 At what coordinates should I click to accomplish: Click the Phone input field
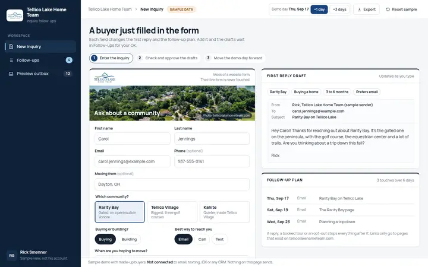[x=212, y=161]
